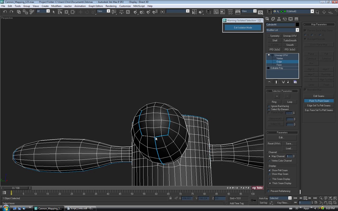Open the Curve Editor icon
338x211 pixels.
tap(216, 12)
